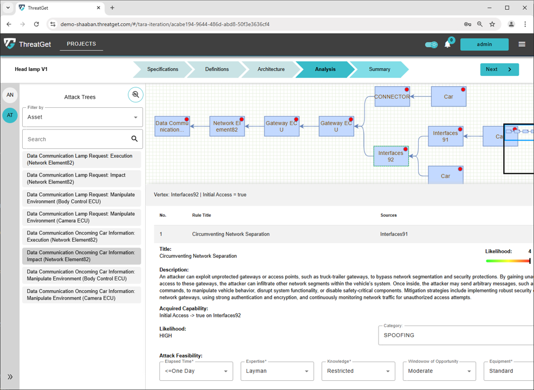Open the admin account button

(484, 44)
